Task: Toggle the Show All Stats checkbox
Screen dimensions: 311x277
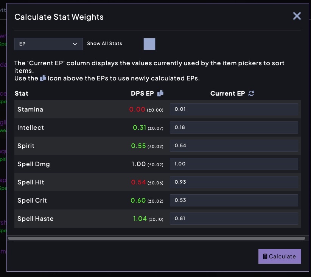Action: tap(149, 44)
